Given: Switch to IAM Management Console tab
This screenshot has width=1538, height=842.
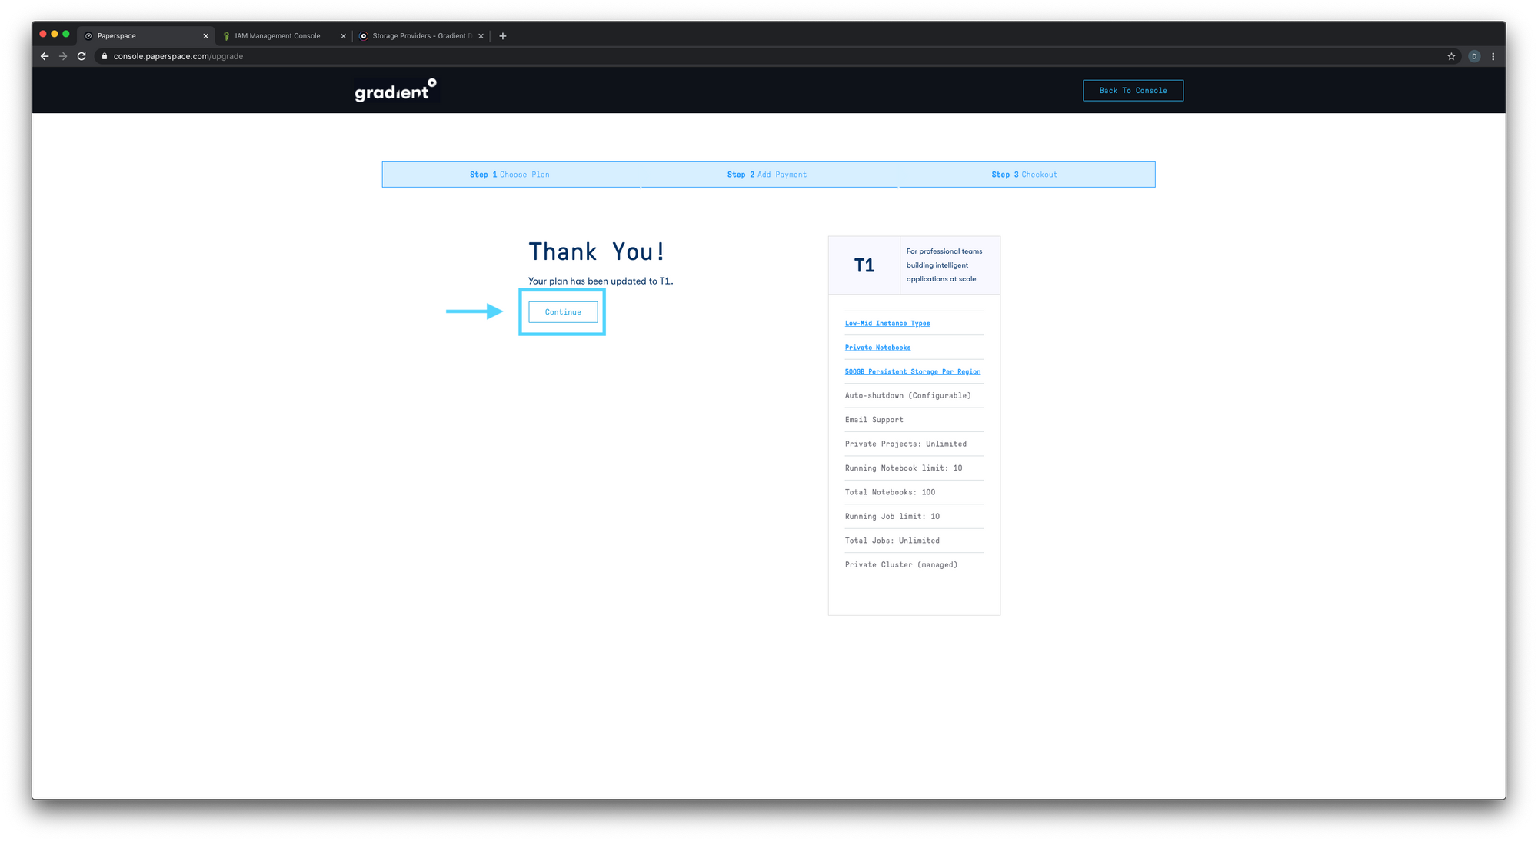Looking at the screenshot, I should (x=277, y=36).
